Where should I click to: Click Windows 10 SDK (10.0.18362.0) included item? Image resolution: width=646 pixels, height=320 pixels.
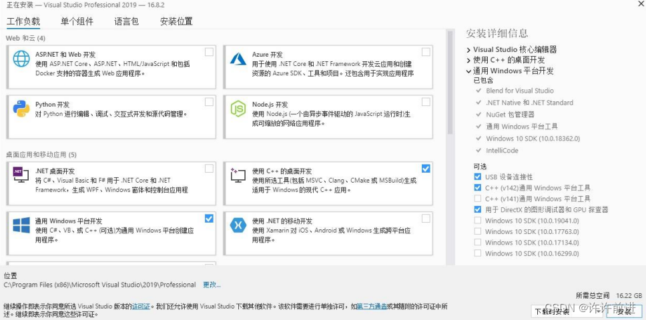pos(533,138)
